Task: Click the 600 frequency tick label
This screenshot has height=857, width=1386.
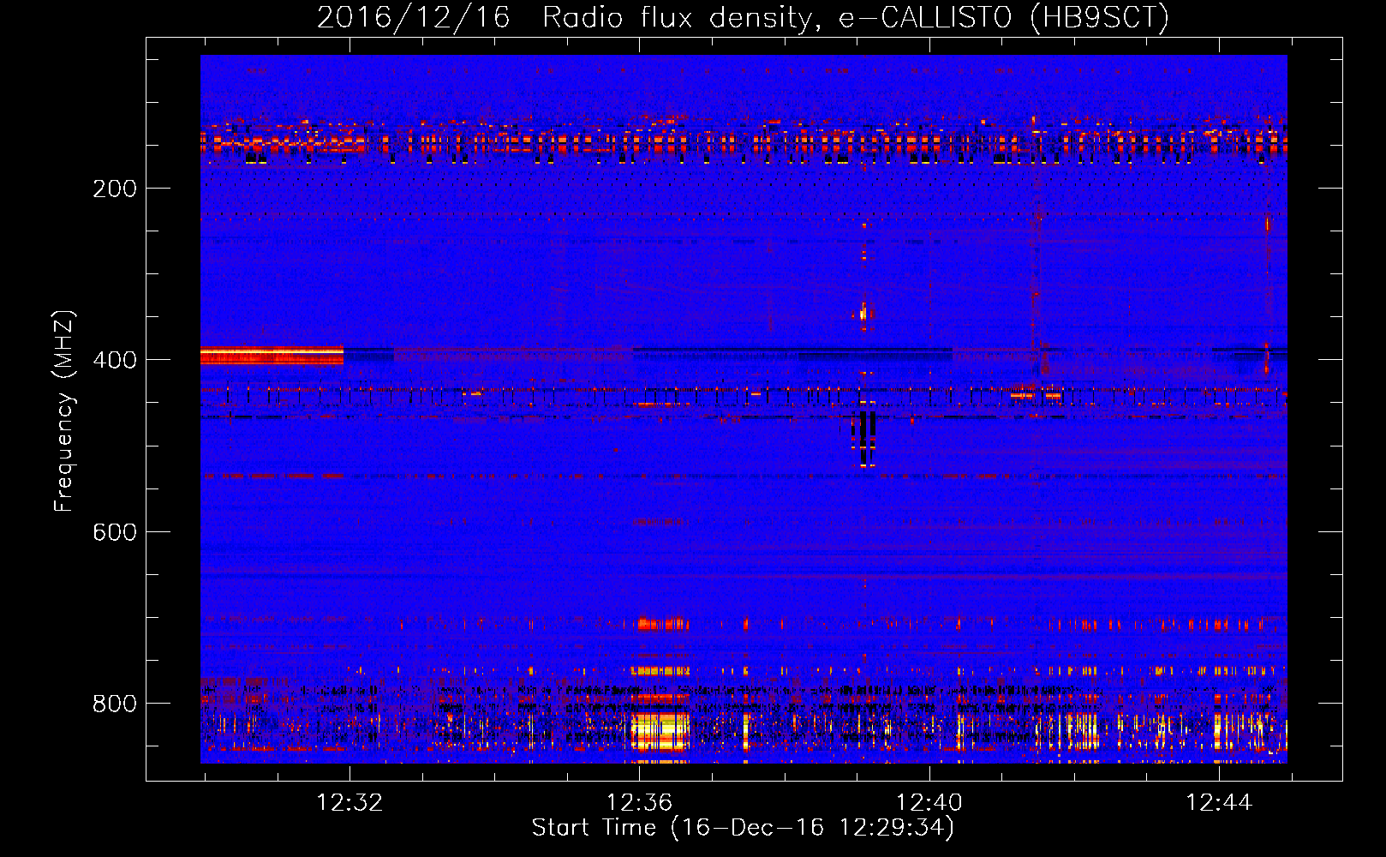Action: point(115,532)
